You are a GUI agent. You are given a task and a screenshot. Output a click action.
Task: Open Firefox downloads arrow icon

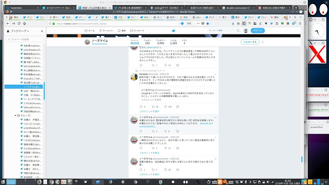pos(233,24)
